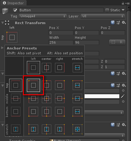Select the middle-right anchor preset
The image size is (131, 141).
pyautogui.click(x=60, y=98)
